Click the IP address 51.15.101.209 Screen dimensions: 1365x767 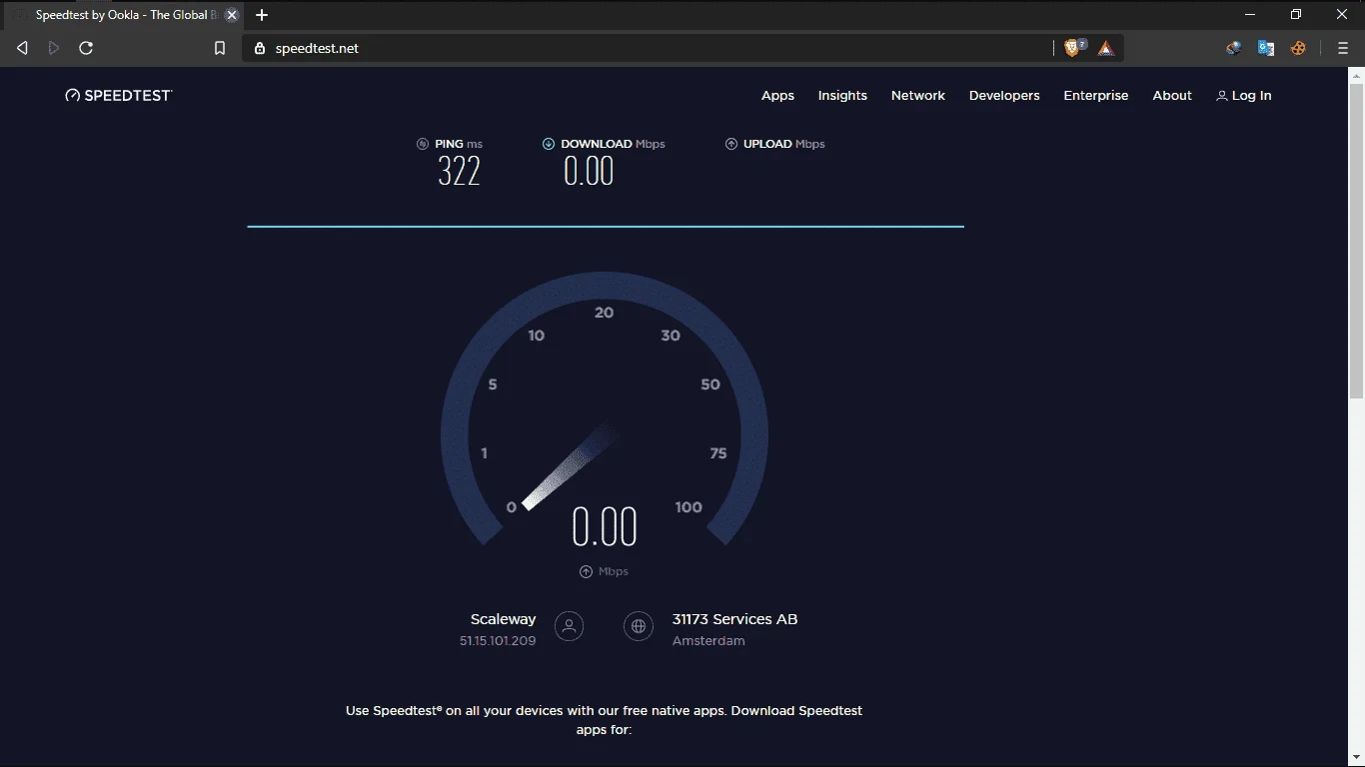(x=498, y=641)
